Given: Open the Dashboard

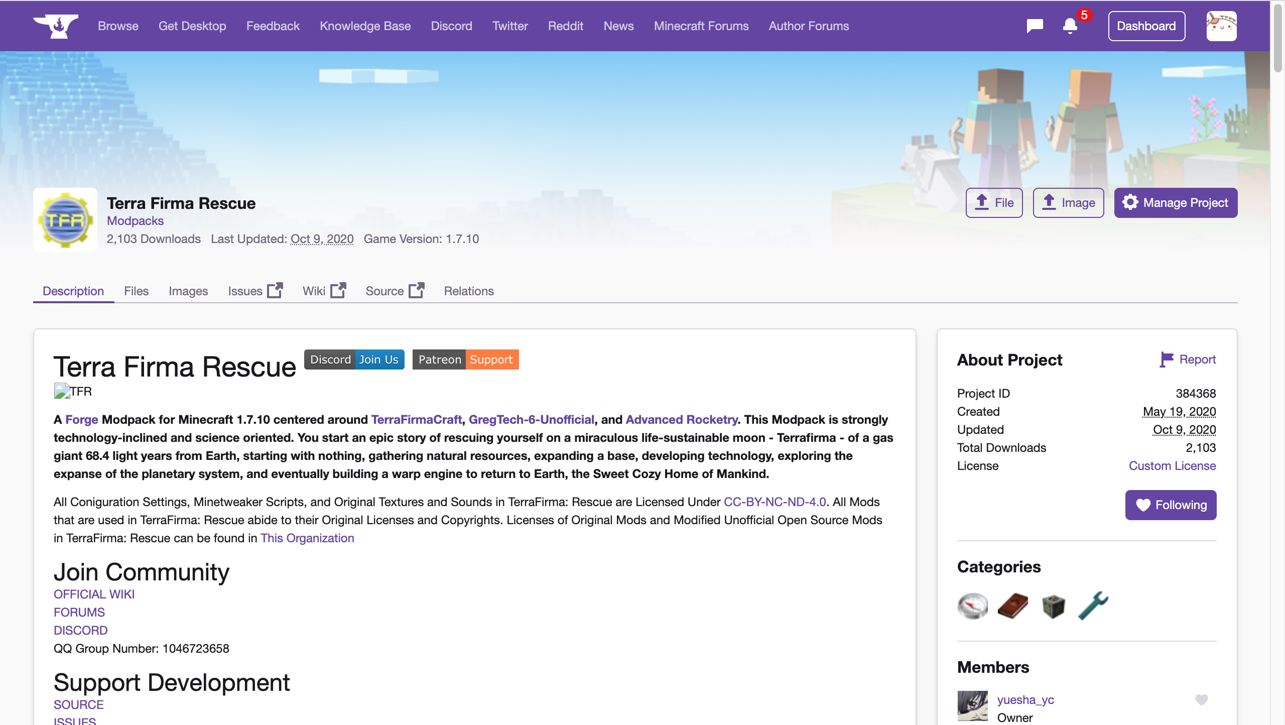Looking at the screenshot, I should 1146,26.
